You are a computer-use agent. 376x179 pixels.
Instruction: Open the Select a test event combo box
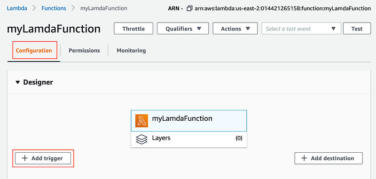301,29
